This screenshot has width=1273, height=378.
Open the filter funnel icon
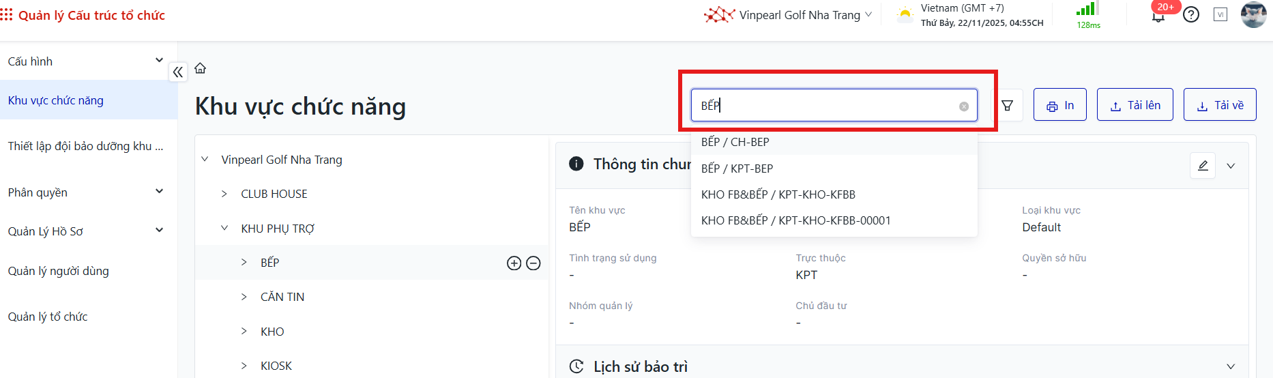[x=1007, y=106]
